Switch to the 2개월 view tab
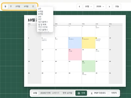Image resolution: width=131 pixels, height=98 pixels. [x=18, y=7]
